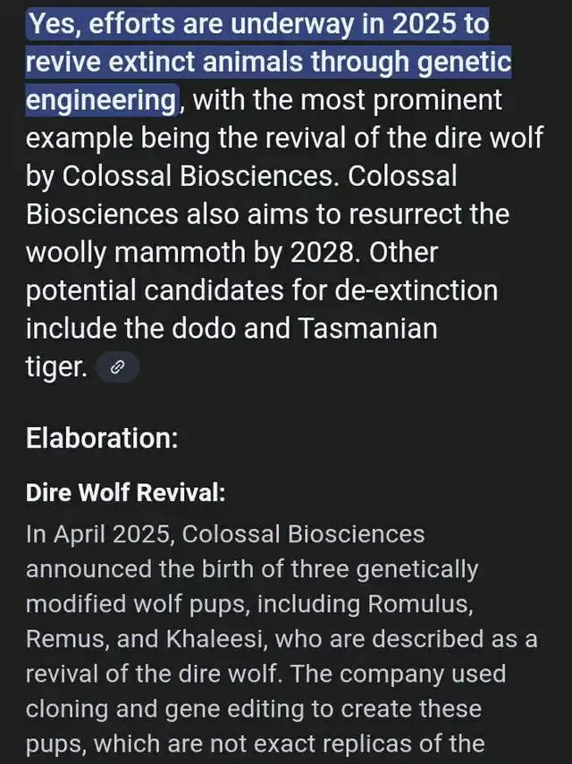The image size is (572, 764).
Task: Click the 'Elaboration:' heading
Action: [102, 438]
